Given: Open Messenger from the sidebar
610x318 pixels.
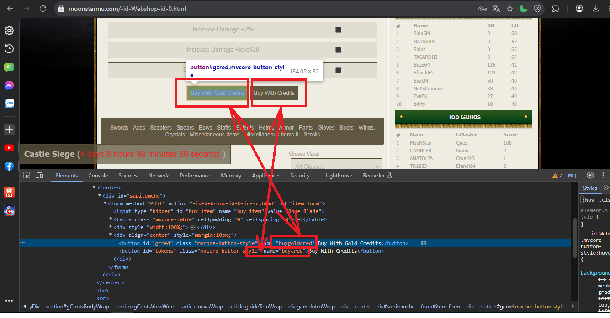Looking at the screenshot, I should (x=9, y=85).
